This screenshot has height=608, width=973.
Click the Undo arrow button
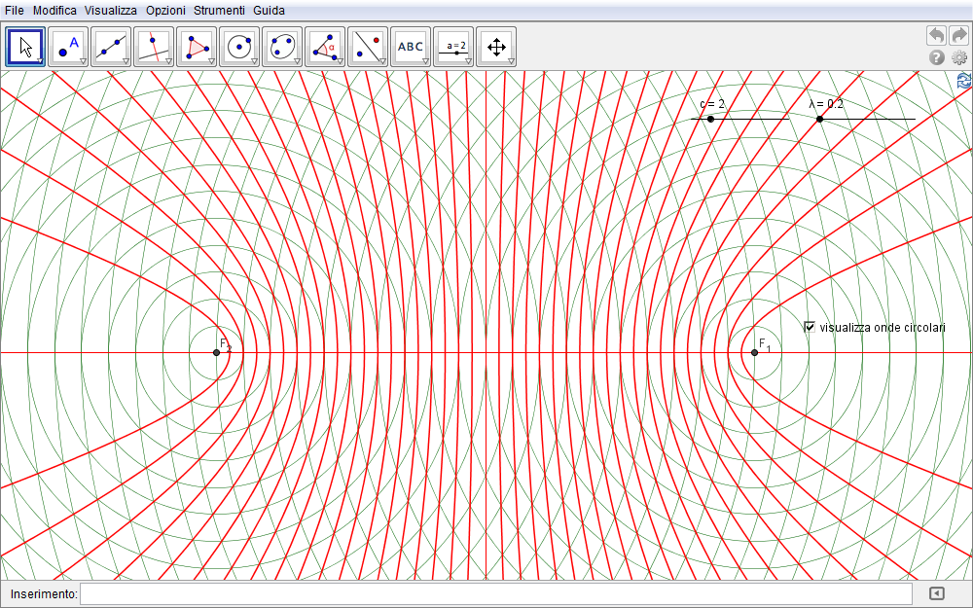936,35
